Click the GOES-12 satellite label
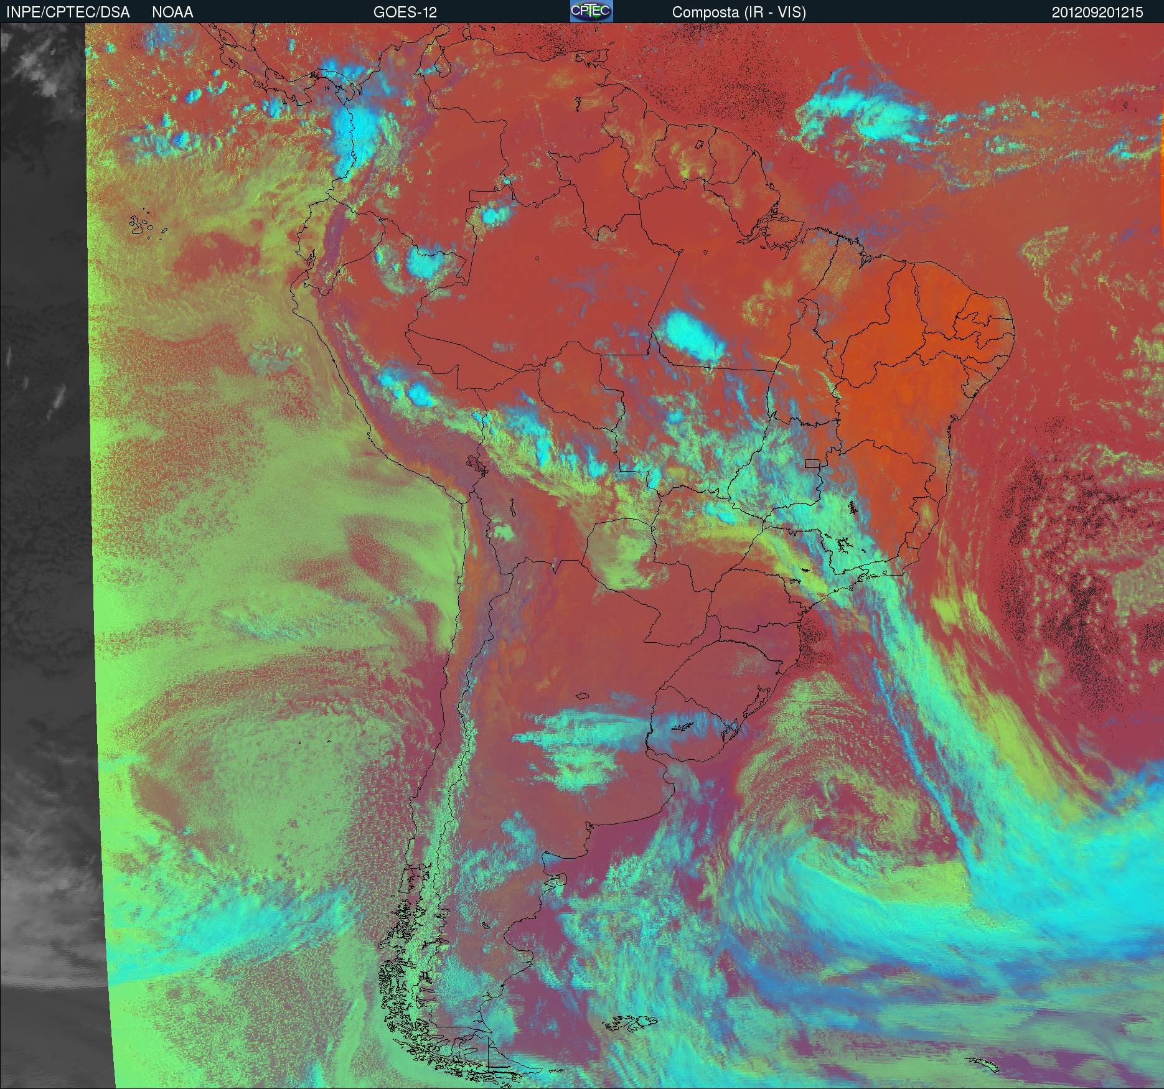 tap(405, 12)
